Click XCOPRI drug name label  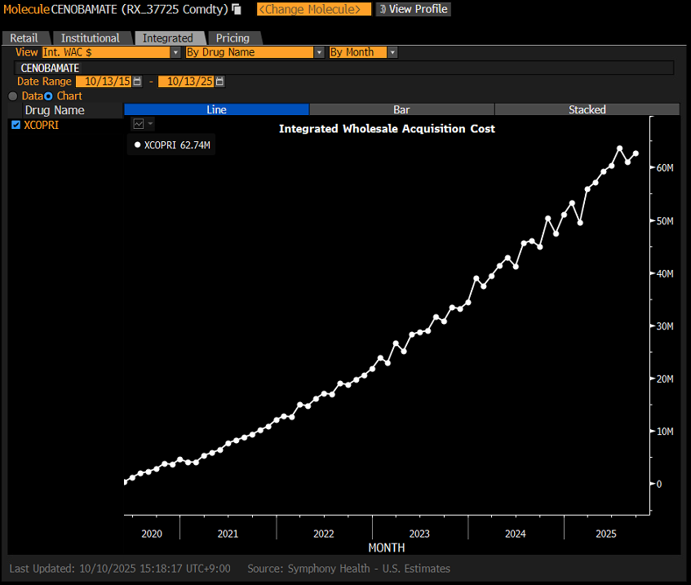pos(41,125)
